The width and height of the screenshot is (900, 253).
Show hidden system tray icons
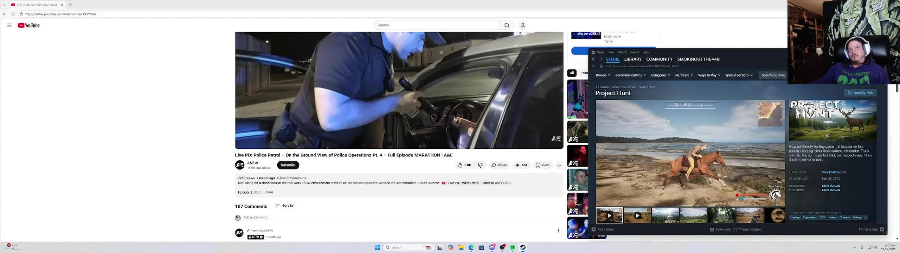pyautogui.click(x=854, y=247)
